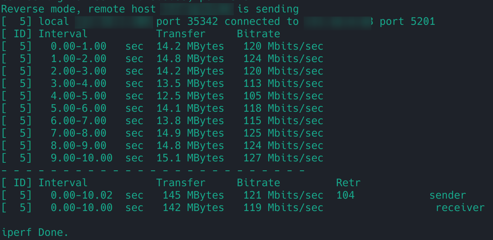Click the "Reverse mode, remote host" text
493x240 pixels.
tap(78, 9)
